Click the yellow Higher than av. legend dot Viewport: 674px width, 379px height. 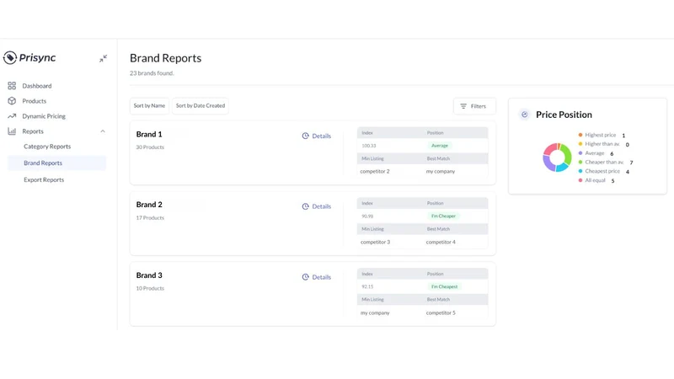[580, 144]
